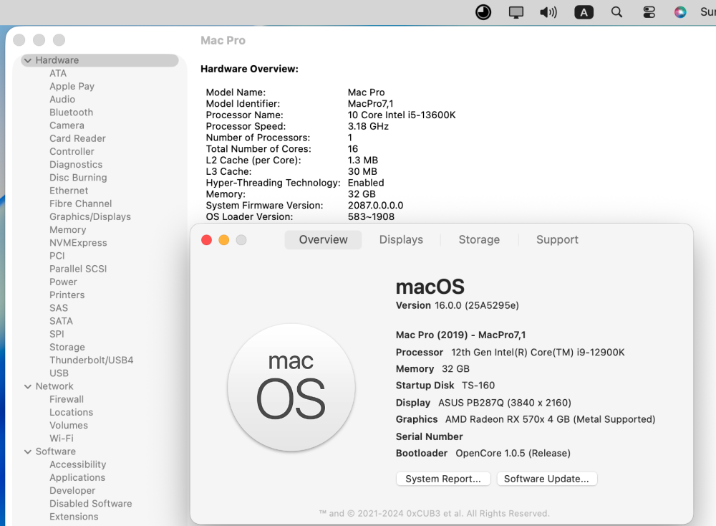This screenshot has width=716, height=526.
Task: Select Firewall under Network
Action: 66,399
